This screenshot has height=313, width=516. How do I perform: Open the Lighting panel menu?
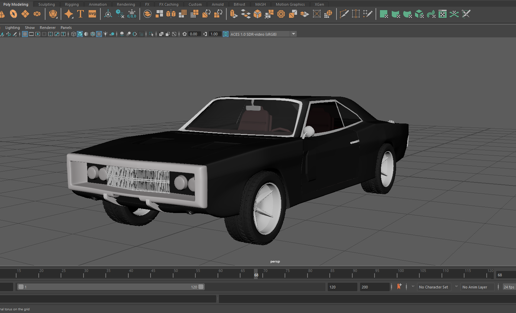point(12,28)
